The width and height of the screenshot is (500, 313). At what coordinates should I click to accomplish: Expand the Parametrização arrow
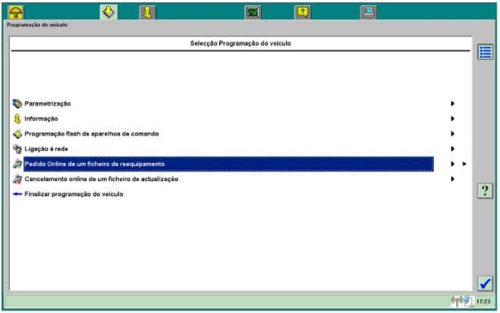pyautogui.click(x=452, y=103)
